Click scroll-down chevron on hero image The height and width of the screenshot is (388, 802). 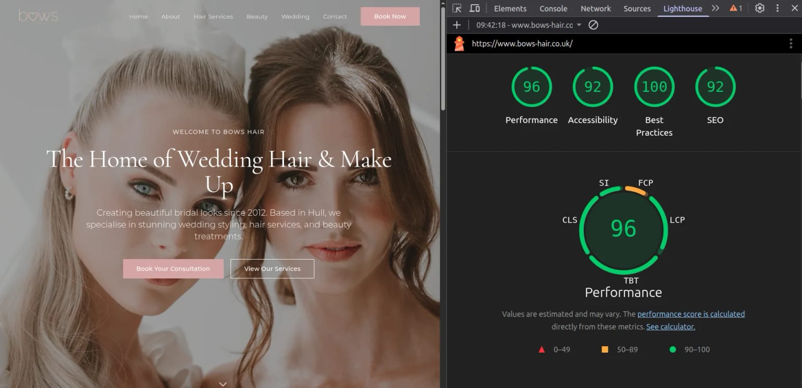coord(223,384)
